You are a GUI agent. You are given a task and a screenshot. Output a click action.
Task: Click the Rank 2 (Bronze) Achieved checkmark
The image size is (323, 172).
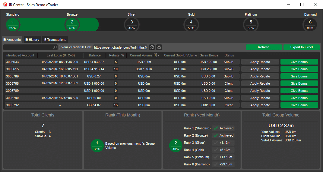click(216, 135)
